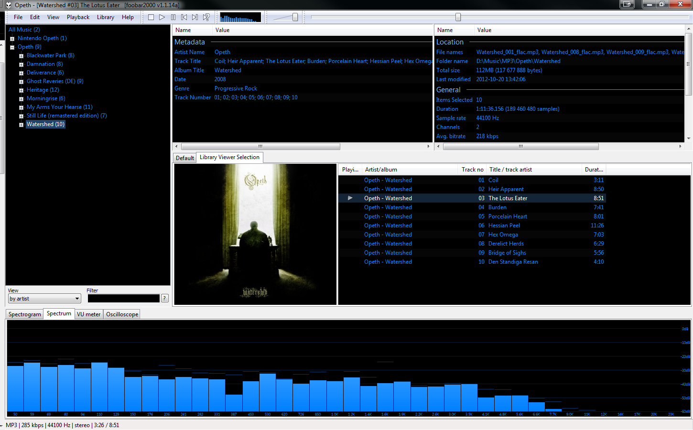Click the library Filter input field
This screenshot has height=430, width=693.
point(124,298)
